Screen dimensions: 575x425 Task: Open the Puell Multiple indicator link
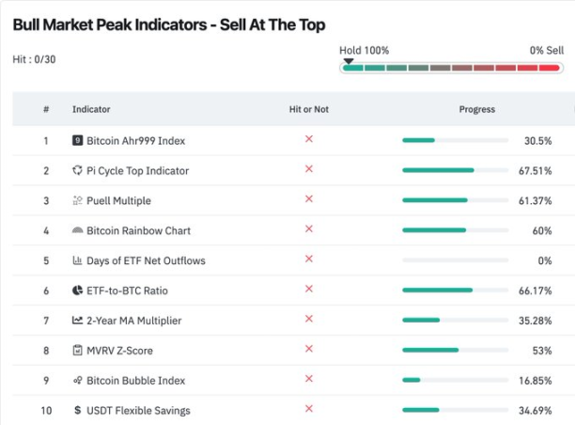tap(118, 201)
